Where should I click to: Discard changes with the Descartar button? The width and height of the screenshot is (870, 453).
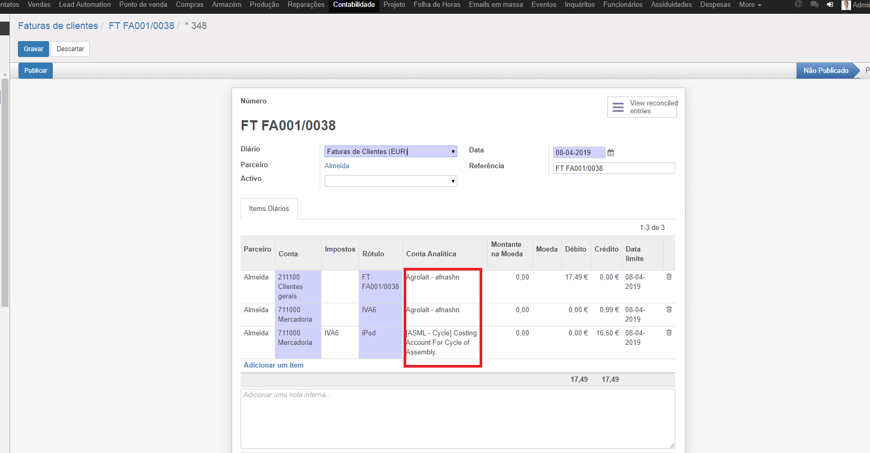pyautogui.click(x=70, y=49)
